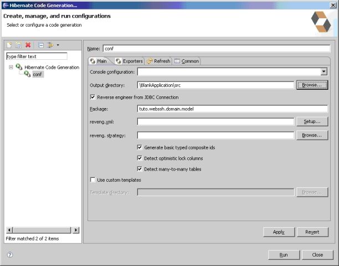This screenshot has width=339, height=266.
Task: Click the Hibernate title bar icon
Action: pyautogui.click(x=6, y=5)
